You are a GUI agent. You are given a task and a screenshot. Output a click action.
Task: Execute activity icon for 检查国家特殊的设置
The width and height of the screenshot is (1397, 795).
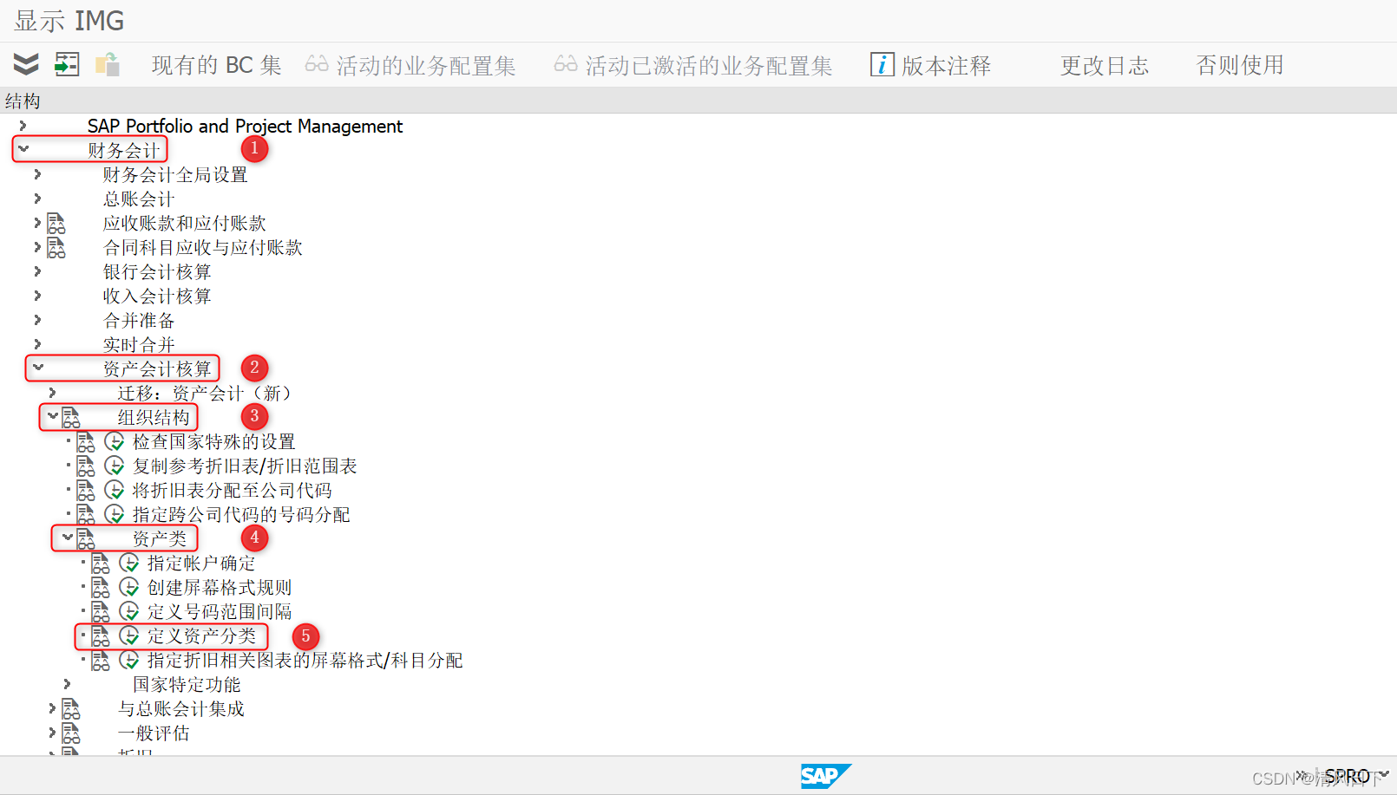[x=114, y=442]
